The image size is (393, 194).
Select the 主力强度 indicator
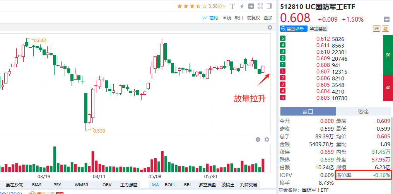coord(129,185)
